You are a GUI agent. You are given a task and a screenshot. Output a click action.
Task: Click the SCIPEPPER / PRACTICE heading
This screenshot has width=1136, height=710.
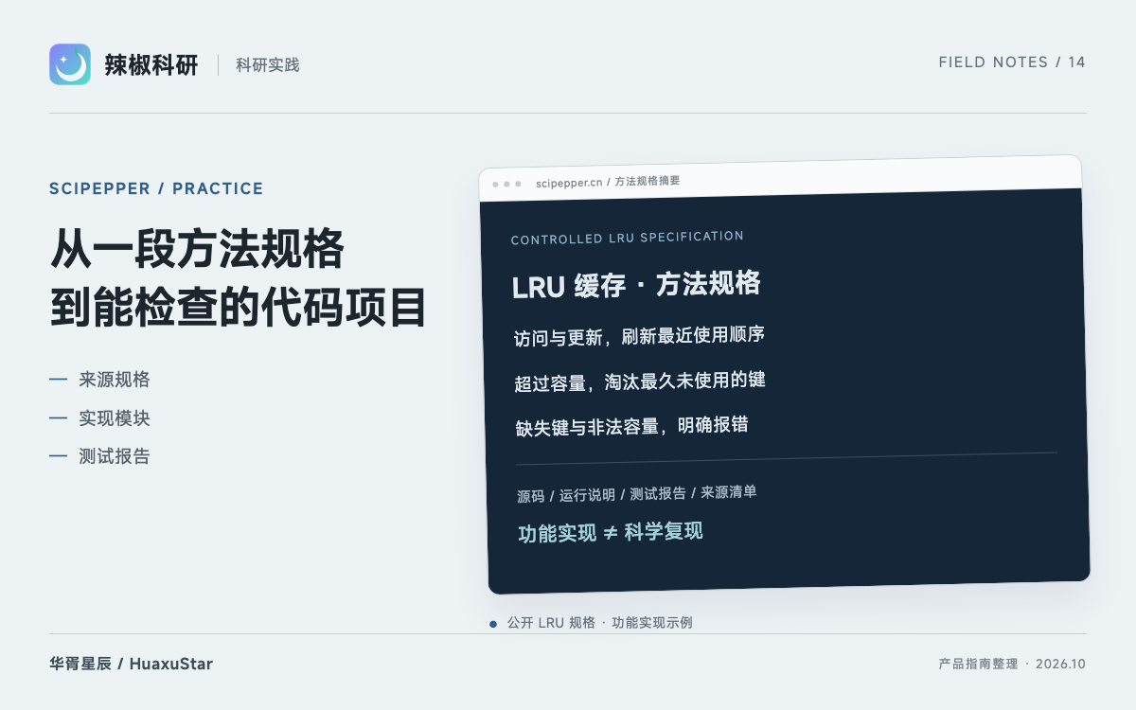[x=156, y=188]
